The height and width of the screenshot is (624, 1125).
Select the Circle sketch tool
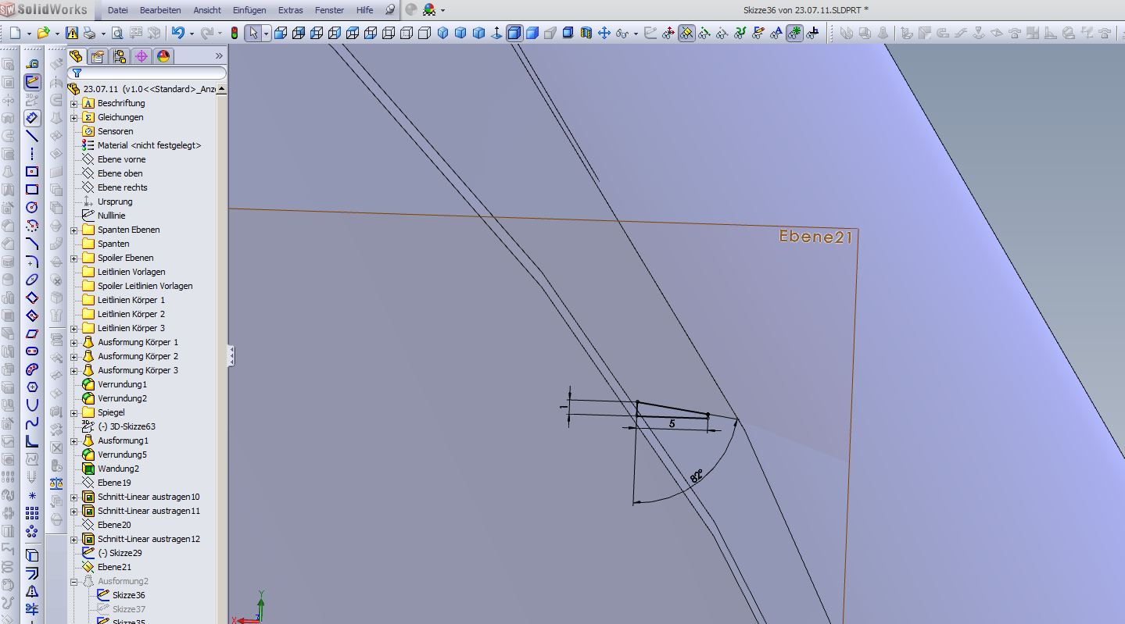[32, 208]
